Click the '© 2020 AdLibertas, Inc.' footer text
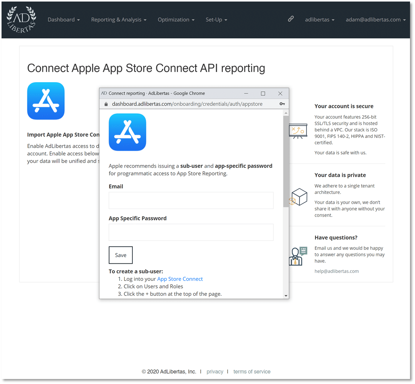The image size is (415, 384). pos(169,372)
